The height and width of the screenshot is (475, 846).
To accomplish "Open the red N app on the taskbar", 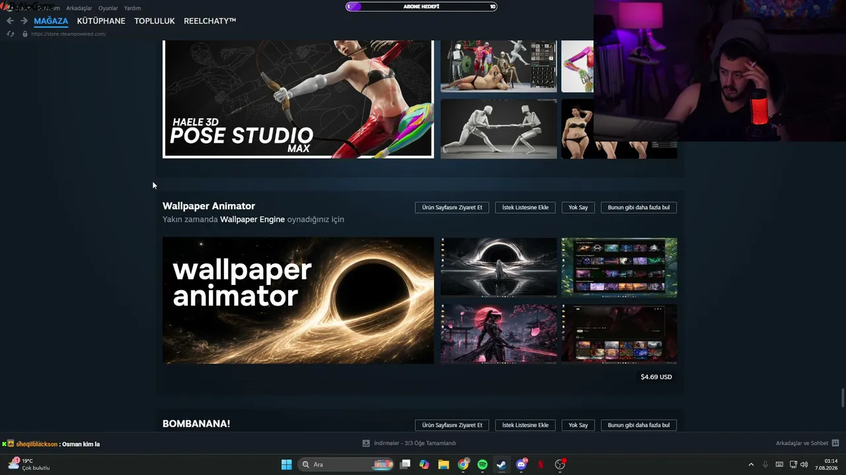I will pyautogui.click(x=541, y=464).
